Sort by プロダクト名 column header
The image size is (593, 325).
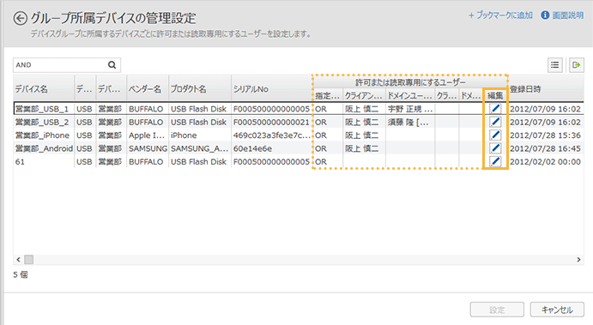click(x=200, y=89)
